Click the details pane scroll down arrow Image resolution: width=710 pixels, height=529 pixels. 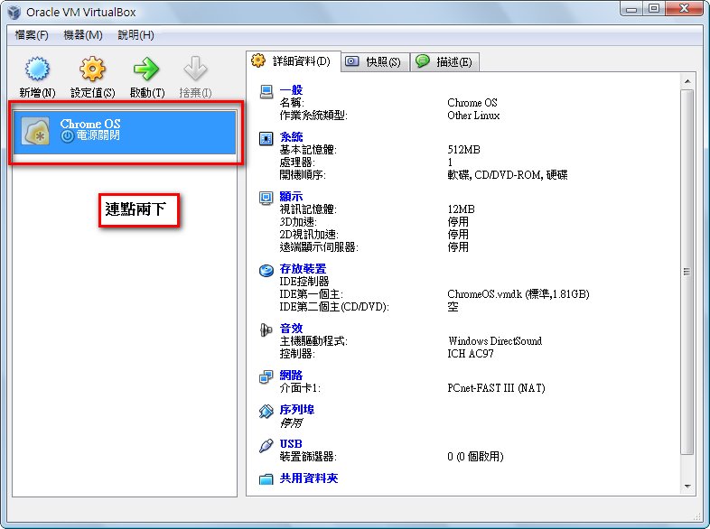[687, 487]
